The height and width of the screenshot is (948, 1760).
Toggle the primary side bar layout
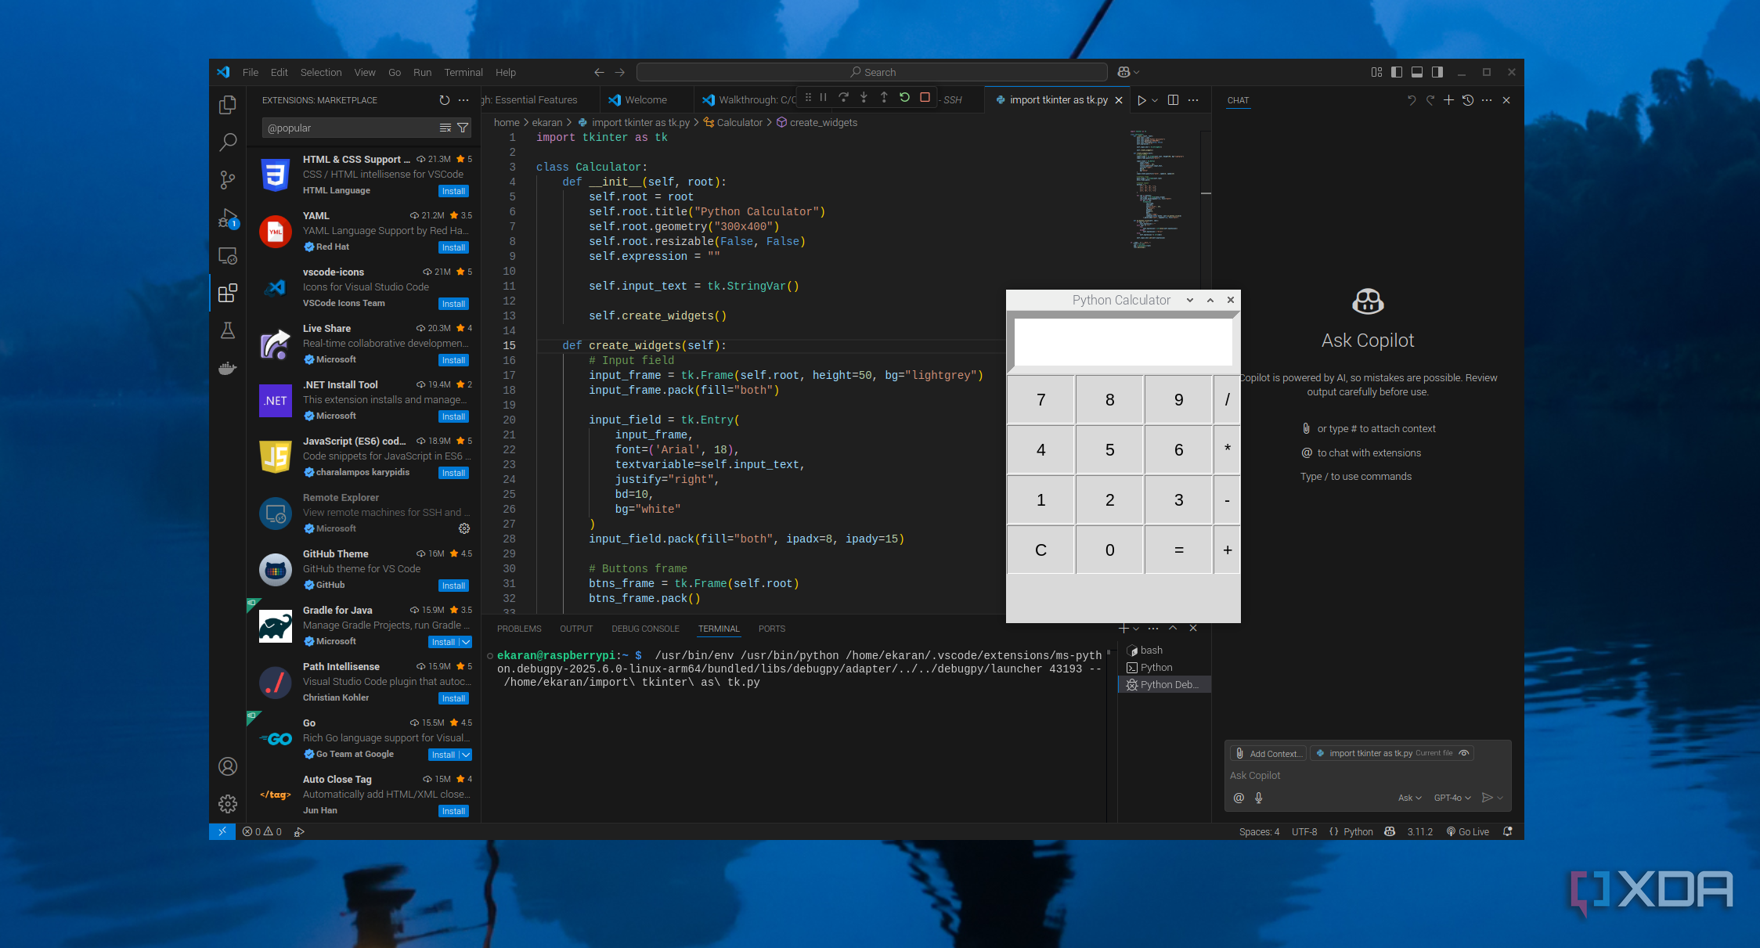coord(1397,72)
